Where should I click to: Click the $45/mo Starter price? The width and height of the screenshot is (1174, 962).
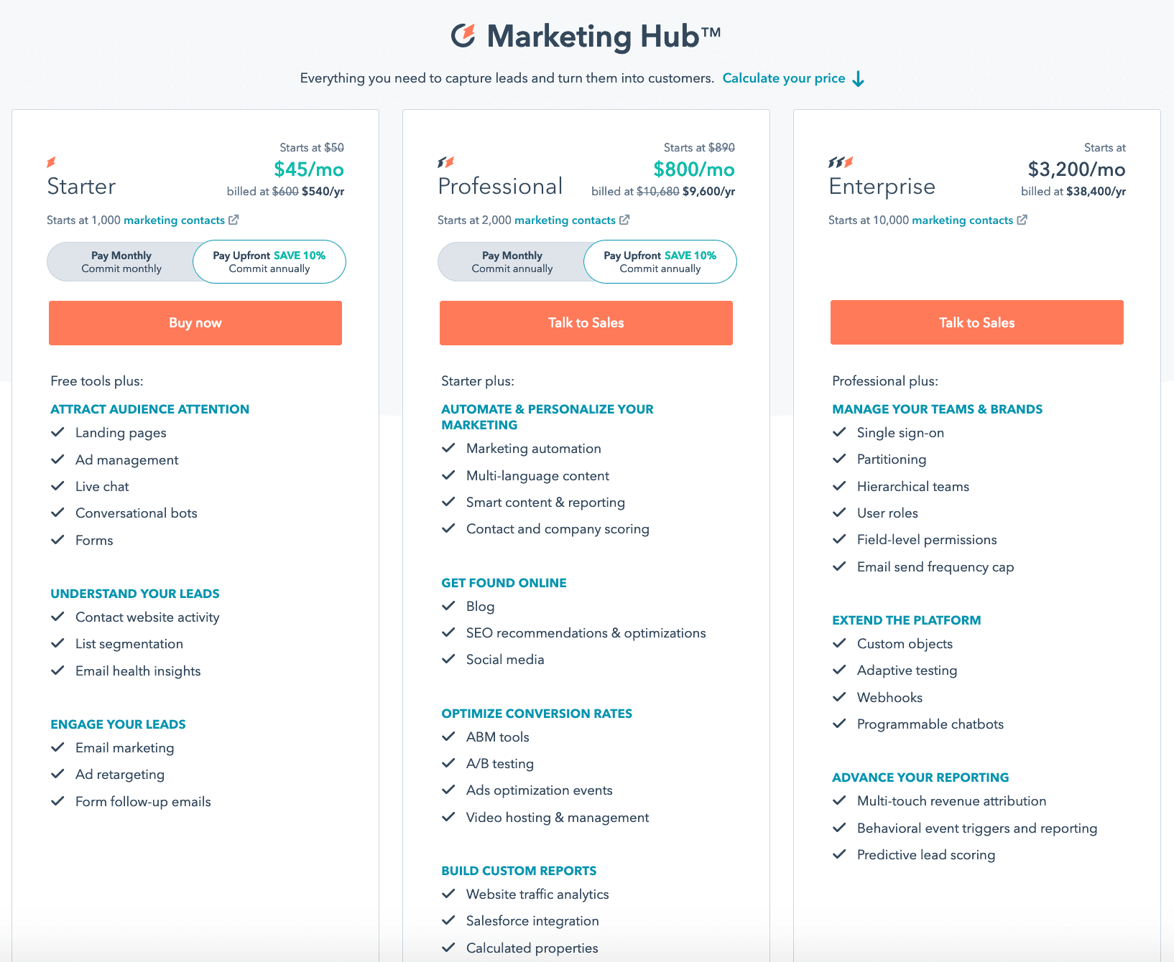tap(309, 169)
